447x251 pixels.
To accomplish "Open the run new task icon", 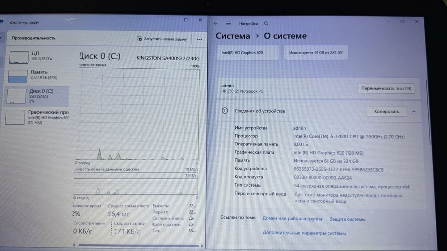I will click(x=139, y=38).
